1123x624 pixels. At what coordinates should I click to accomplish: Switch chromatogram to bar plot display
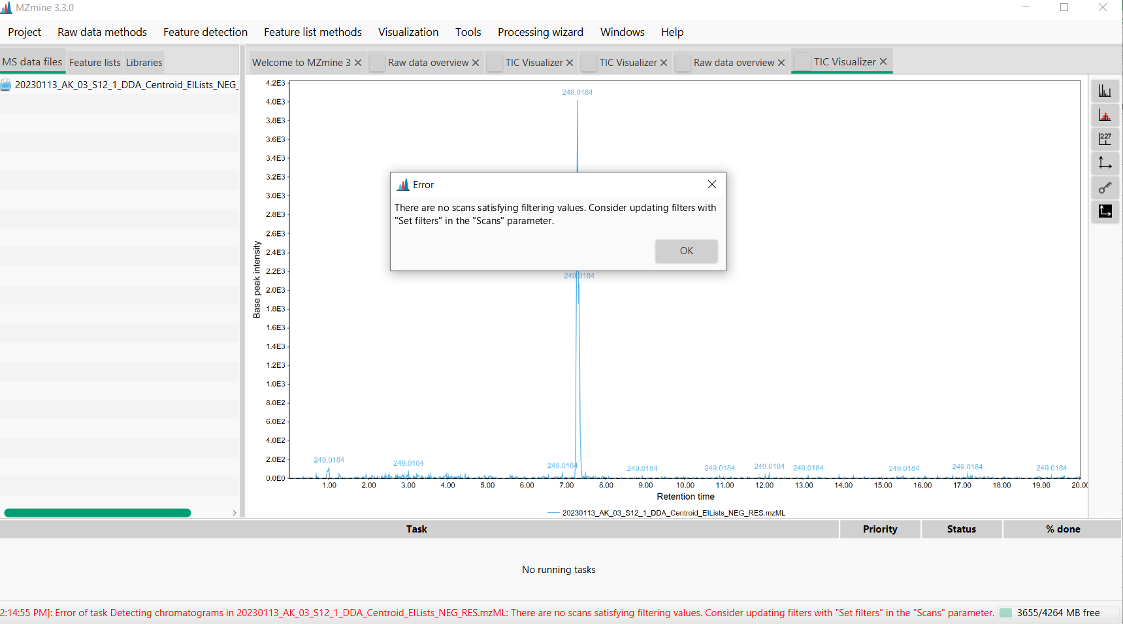click(1105, 90)
